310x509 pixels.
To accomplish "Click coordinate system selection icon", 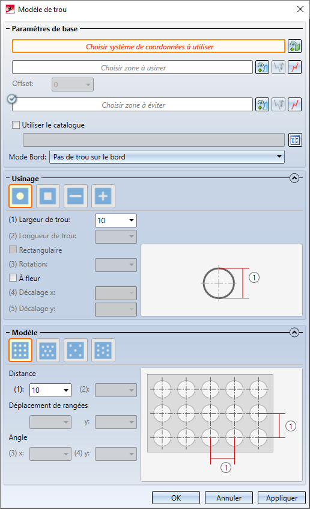I will (x=294, y=46).
